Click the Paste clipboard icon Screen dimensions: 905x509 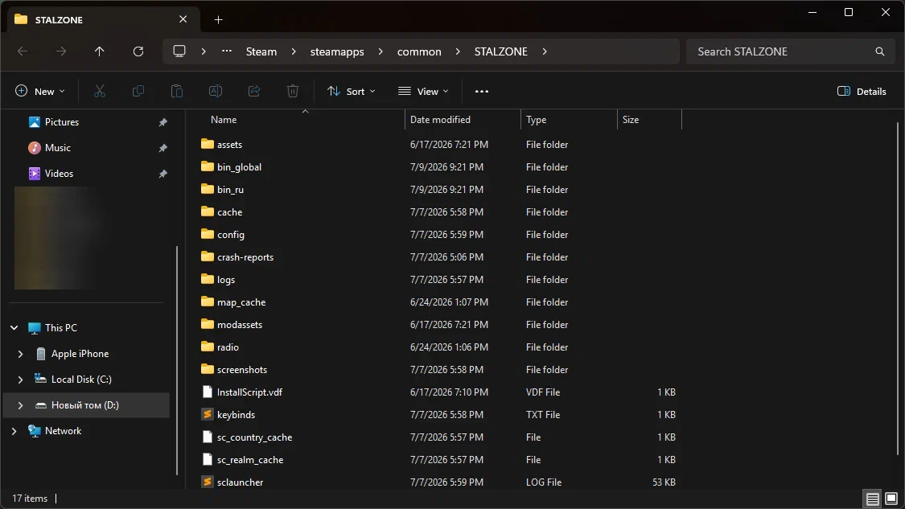[x=177, y=91]
